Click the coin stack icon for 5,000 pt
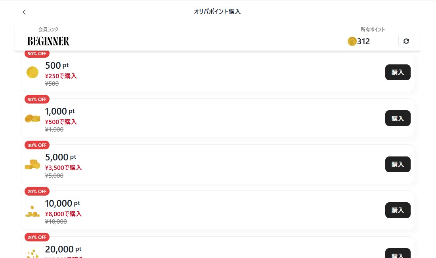Image resolution: width=436 pixels, height=258 pixels. coord(33,164)
